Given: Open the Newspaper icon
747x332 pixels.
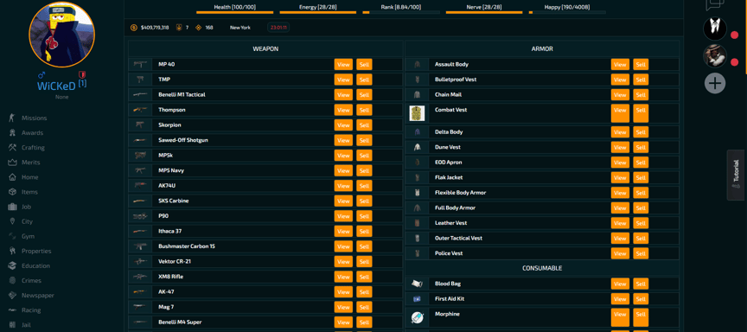Looking at the screenshot, I should (x=12, y=296).
